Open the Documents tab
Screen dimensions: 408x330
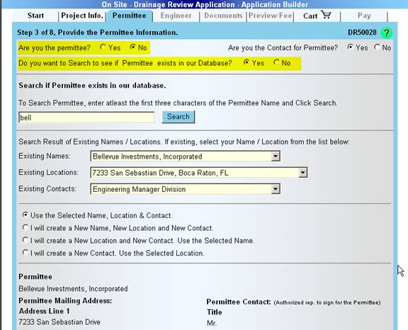[x=223, y=16]
